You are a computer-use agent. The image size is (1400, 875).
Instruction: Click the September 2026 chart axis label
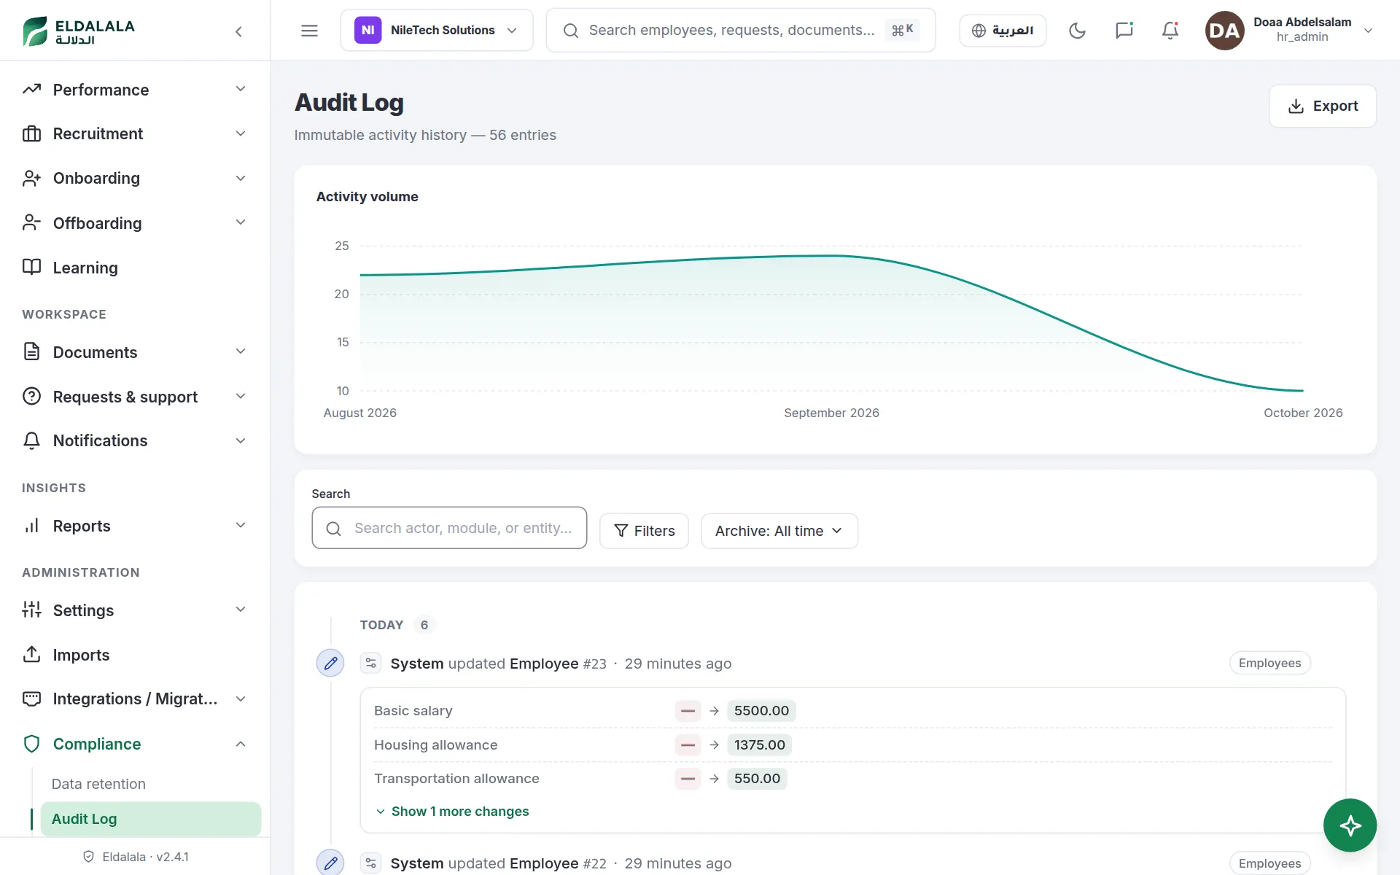click(831, 413)
